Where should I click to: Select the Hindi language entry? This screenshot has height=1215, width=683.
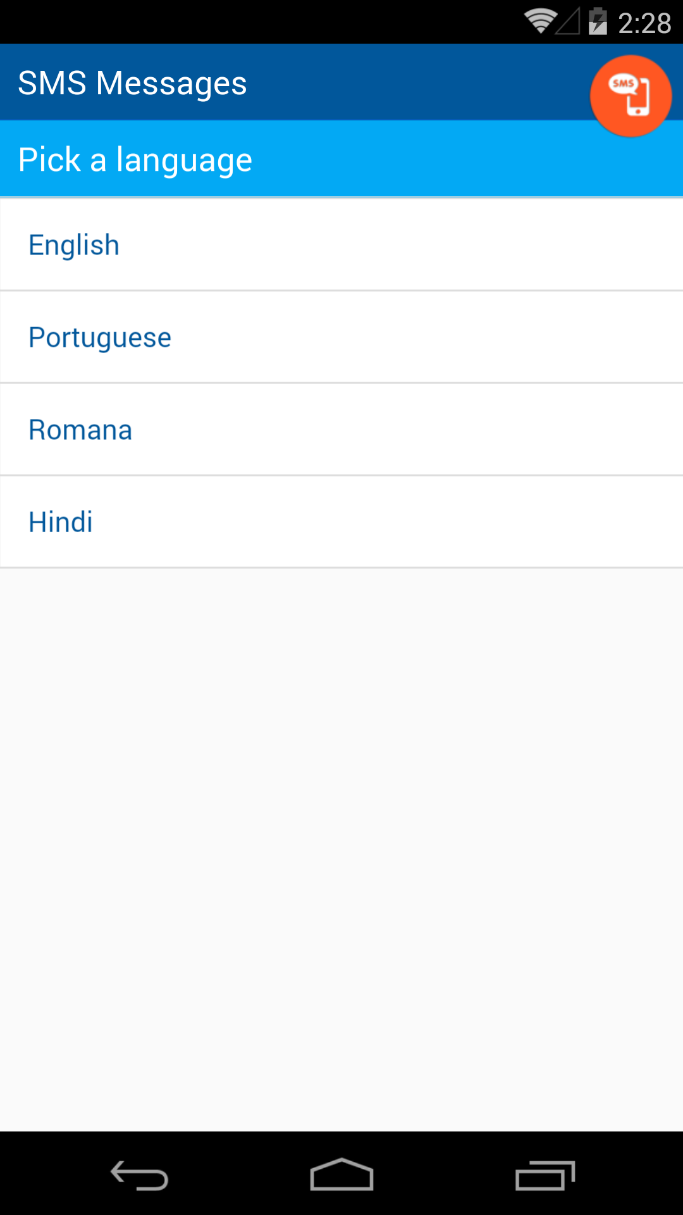[61, 522]
